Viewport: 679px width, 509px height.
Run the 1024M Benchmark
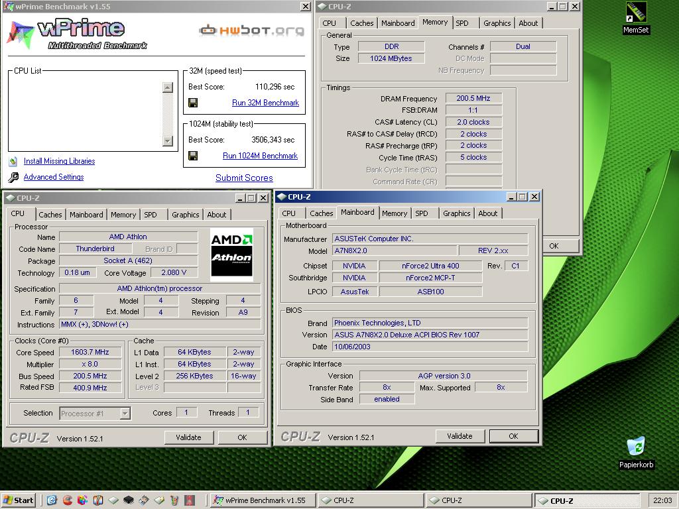[x=260, y=156]
